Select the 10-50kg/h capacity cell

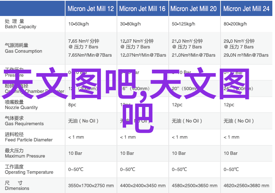[78, 24]
